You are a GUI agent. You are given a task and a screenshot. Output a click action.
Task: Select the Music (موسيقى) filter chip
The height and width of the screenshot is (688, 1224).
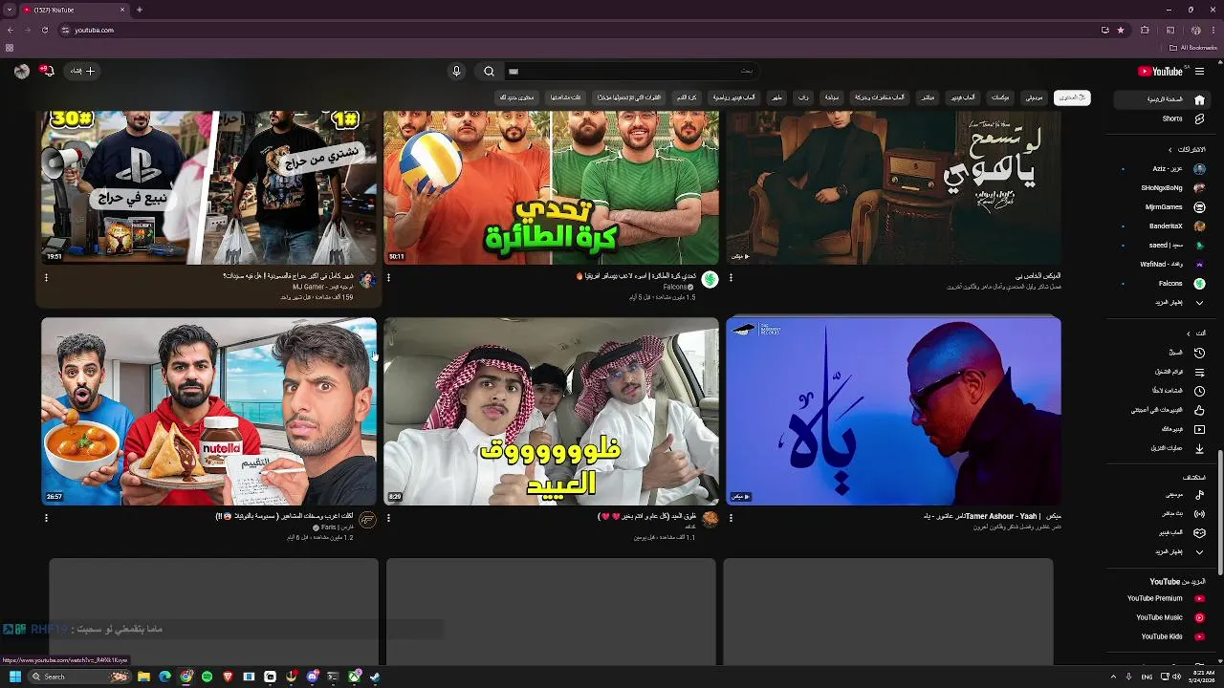click(1034, 97)
